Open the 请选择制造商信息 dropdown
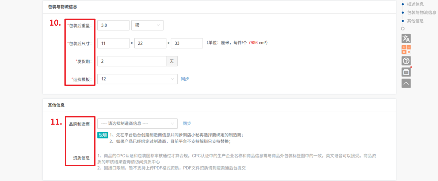Viewport: 438px width, 181px height. [137, 124]
